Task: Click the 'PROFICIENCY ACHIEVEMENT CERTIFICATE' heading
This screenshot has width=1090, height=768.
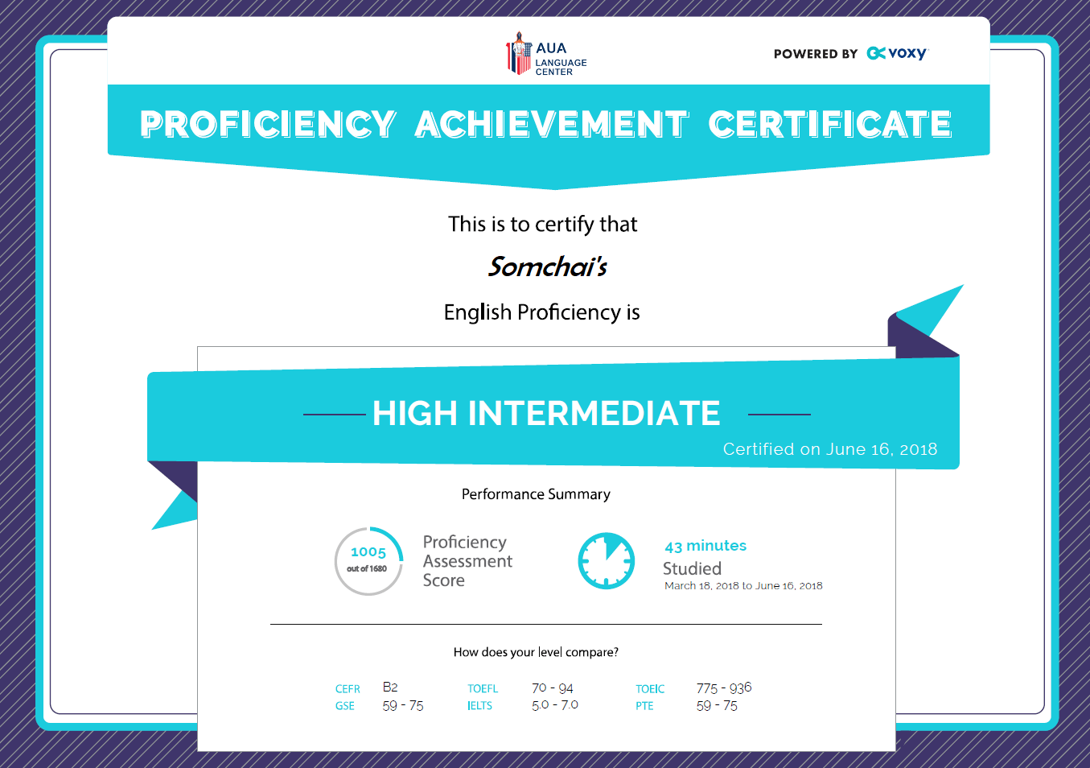Action: (546, 124)
